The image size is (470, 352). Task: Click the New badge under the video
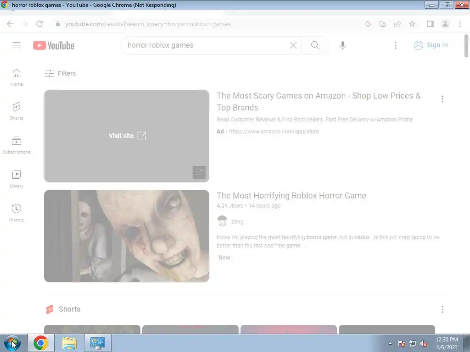[224, 258]
